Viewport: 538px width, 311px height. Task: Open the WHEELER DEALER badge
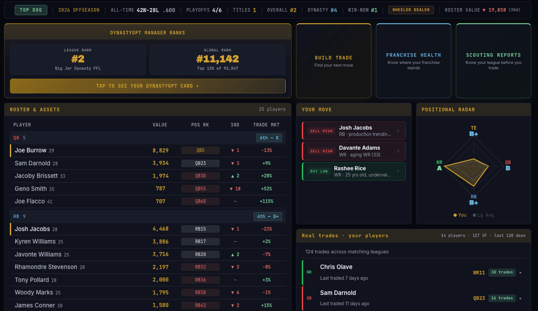(411, 9)
